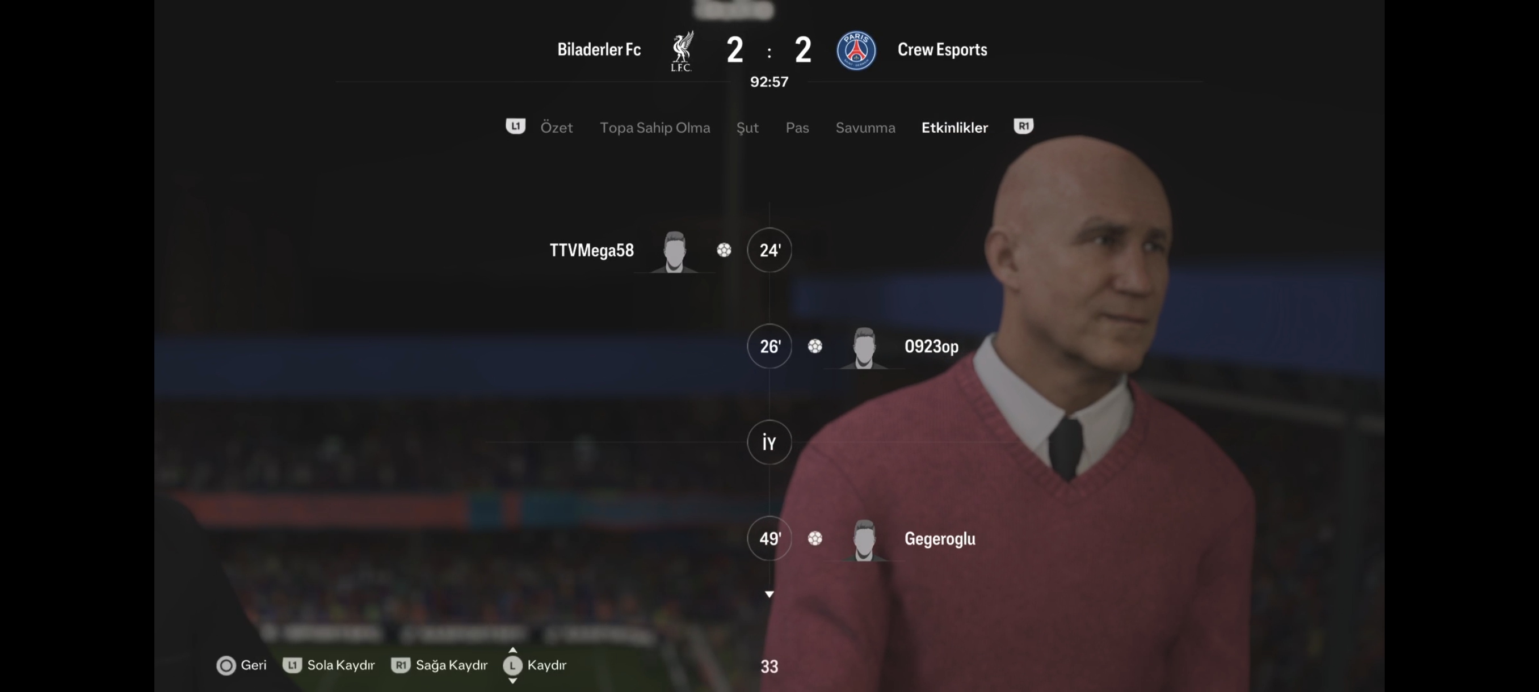Click the goal ball icon beside TTVMega58

point(724,250)
